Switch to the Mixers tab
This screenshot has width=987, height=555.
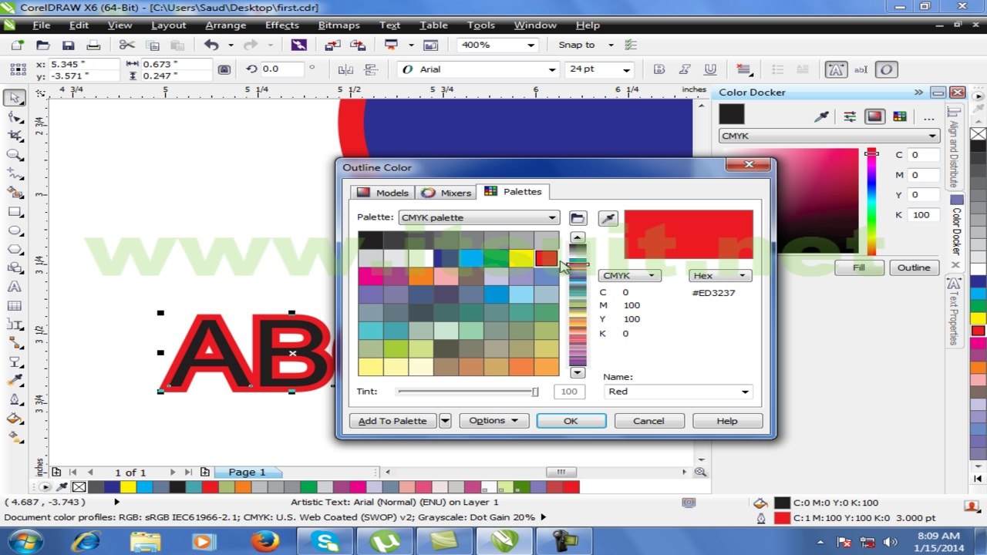point(446,193)
